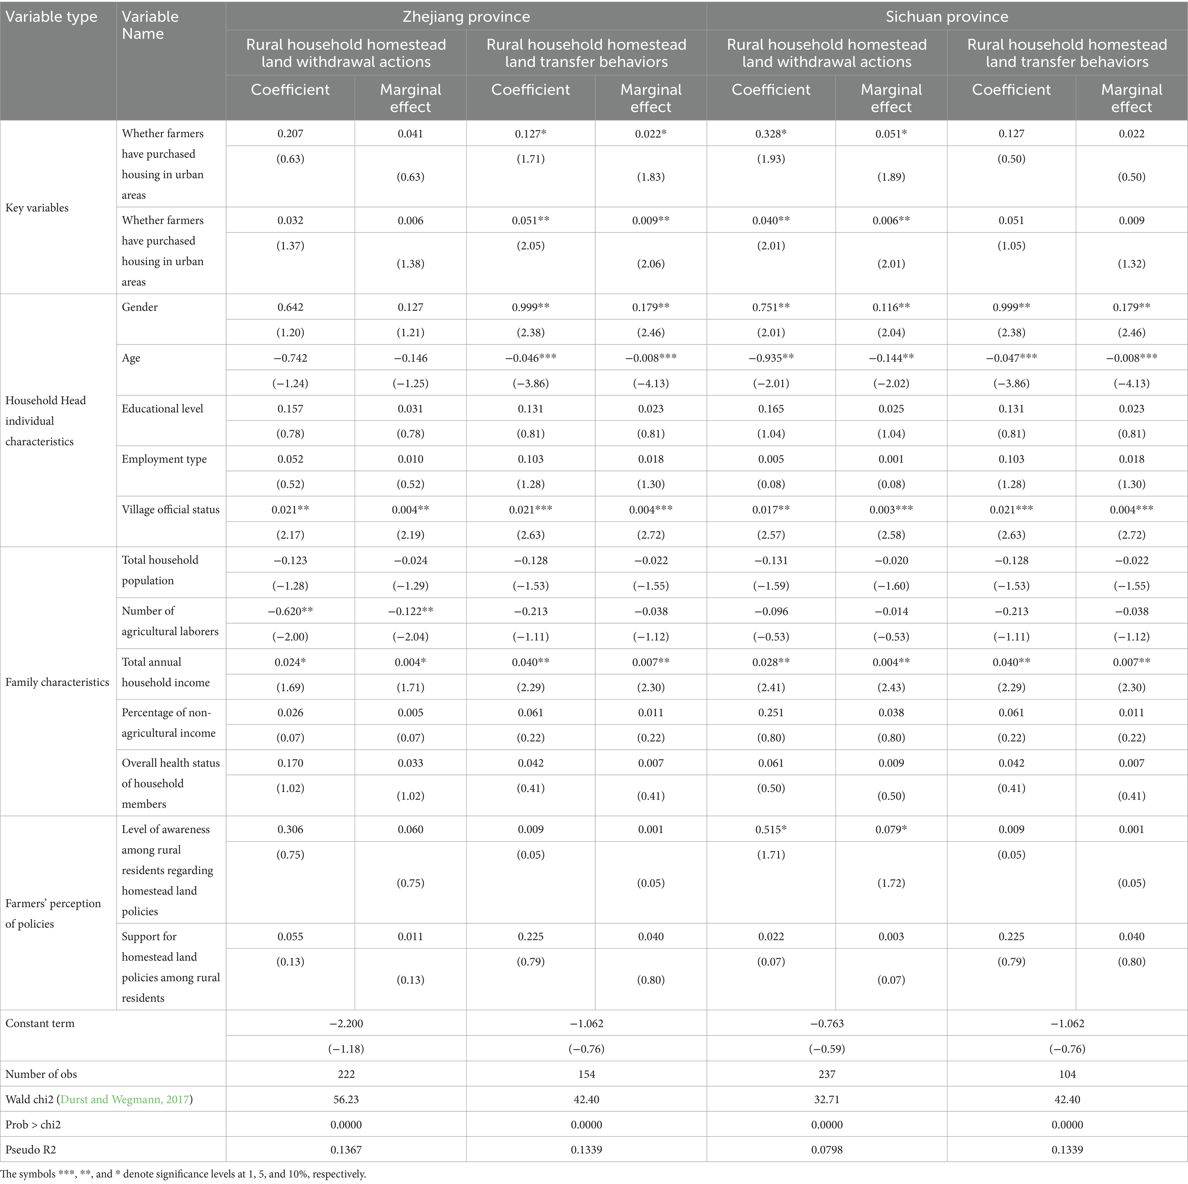
Task: Click the coefficient 0.751** for Gender
Action: (x=771, y=307)
